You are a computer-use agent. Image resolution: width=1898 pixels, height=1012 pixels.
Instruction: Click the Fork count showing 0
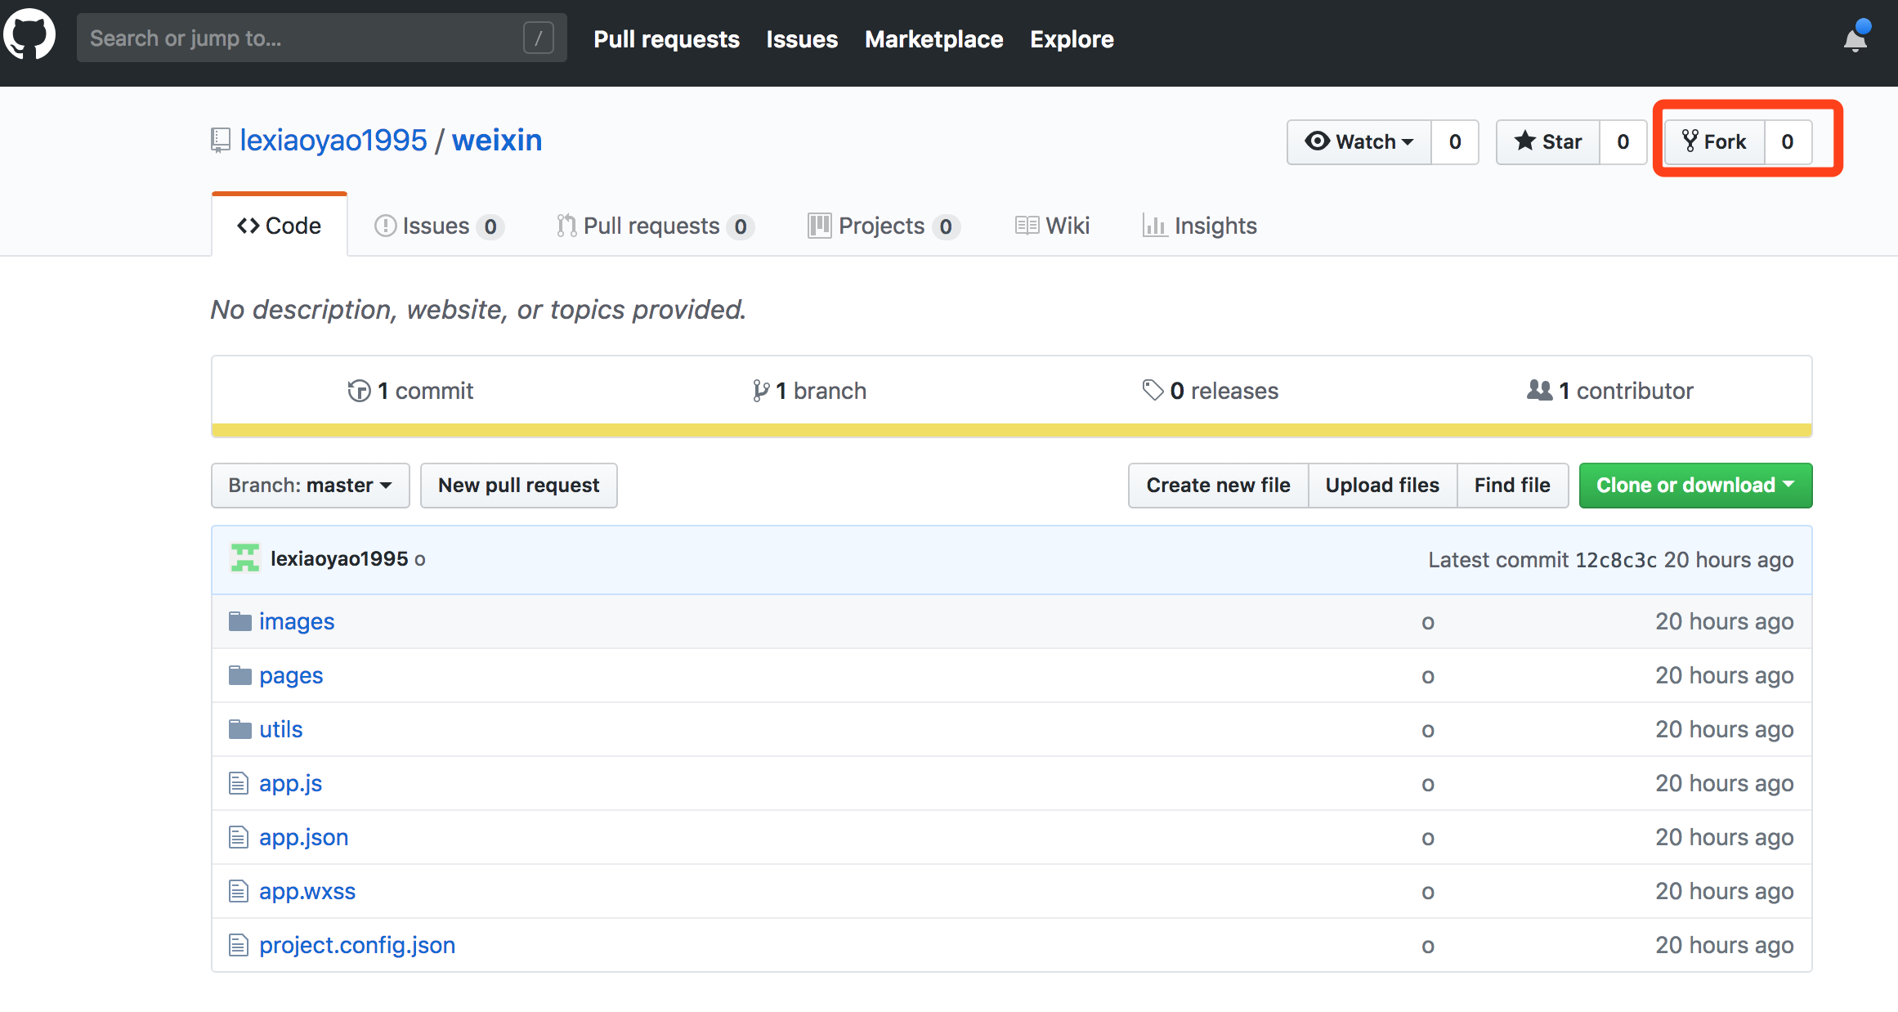click(1788, 141)
